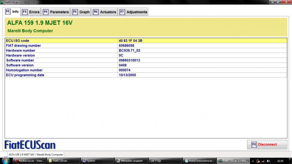Click the volume speaker tray icon

(268, 161)
